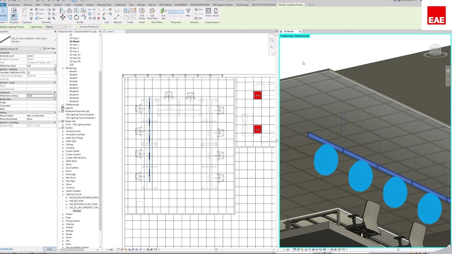Close the Project Browser panel

coord(100,31)
